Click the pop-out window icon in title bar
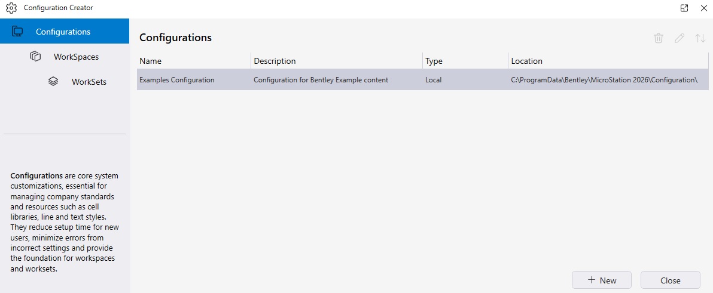The width and height of the screenshot is (713, 293). point(684,8)
